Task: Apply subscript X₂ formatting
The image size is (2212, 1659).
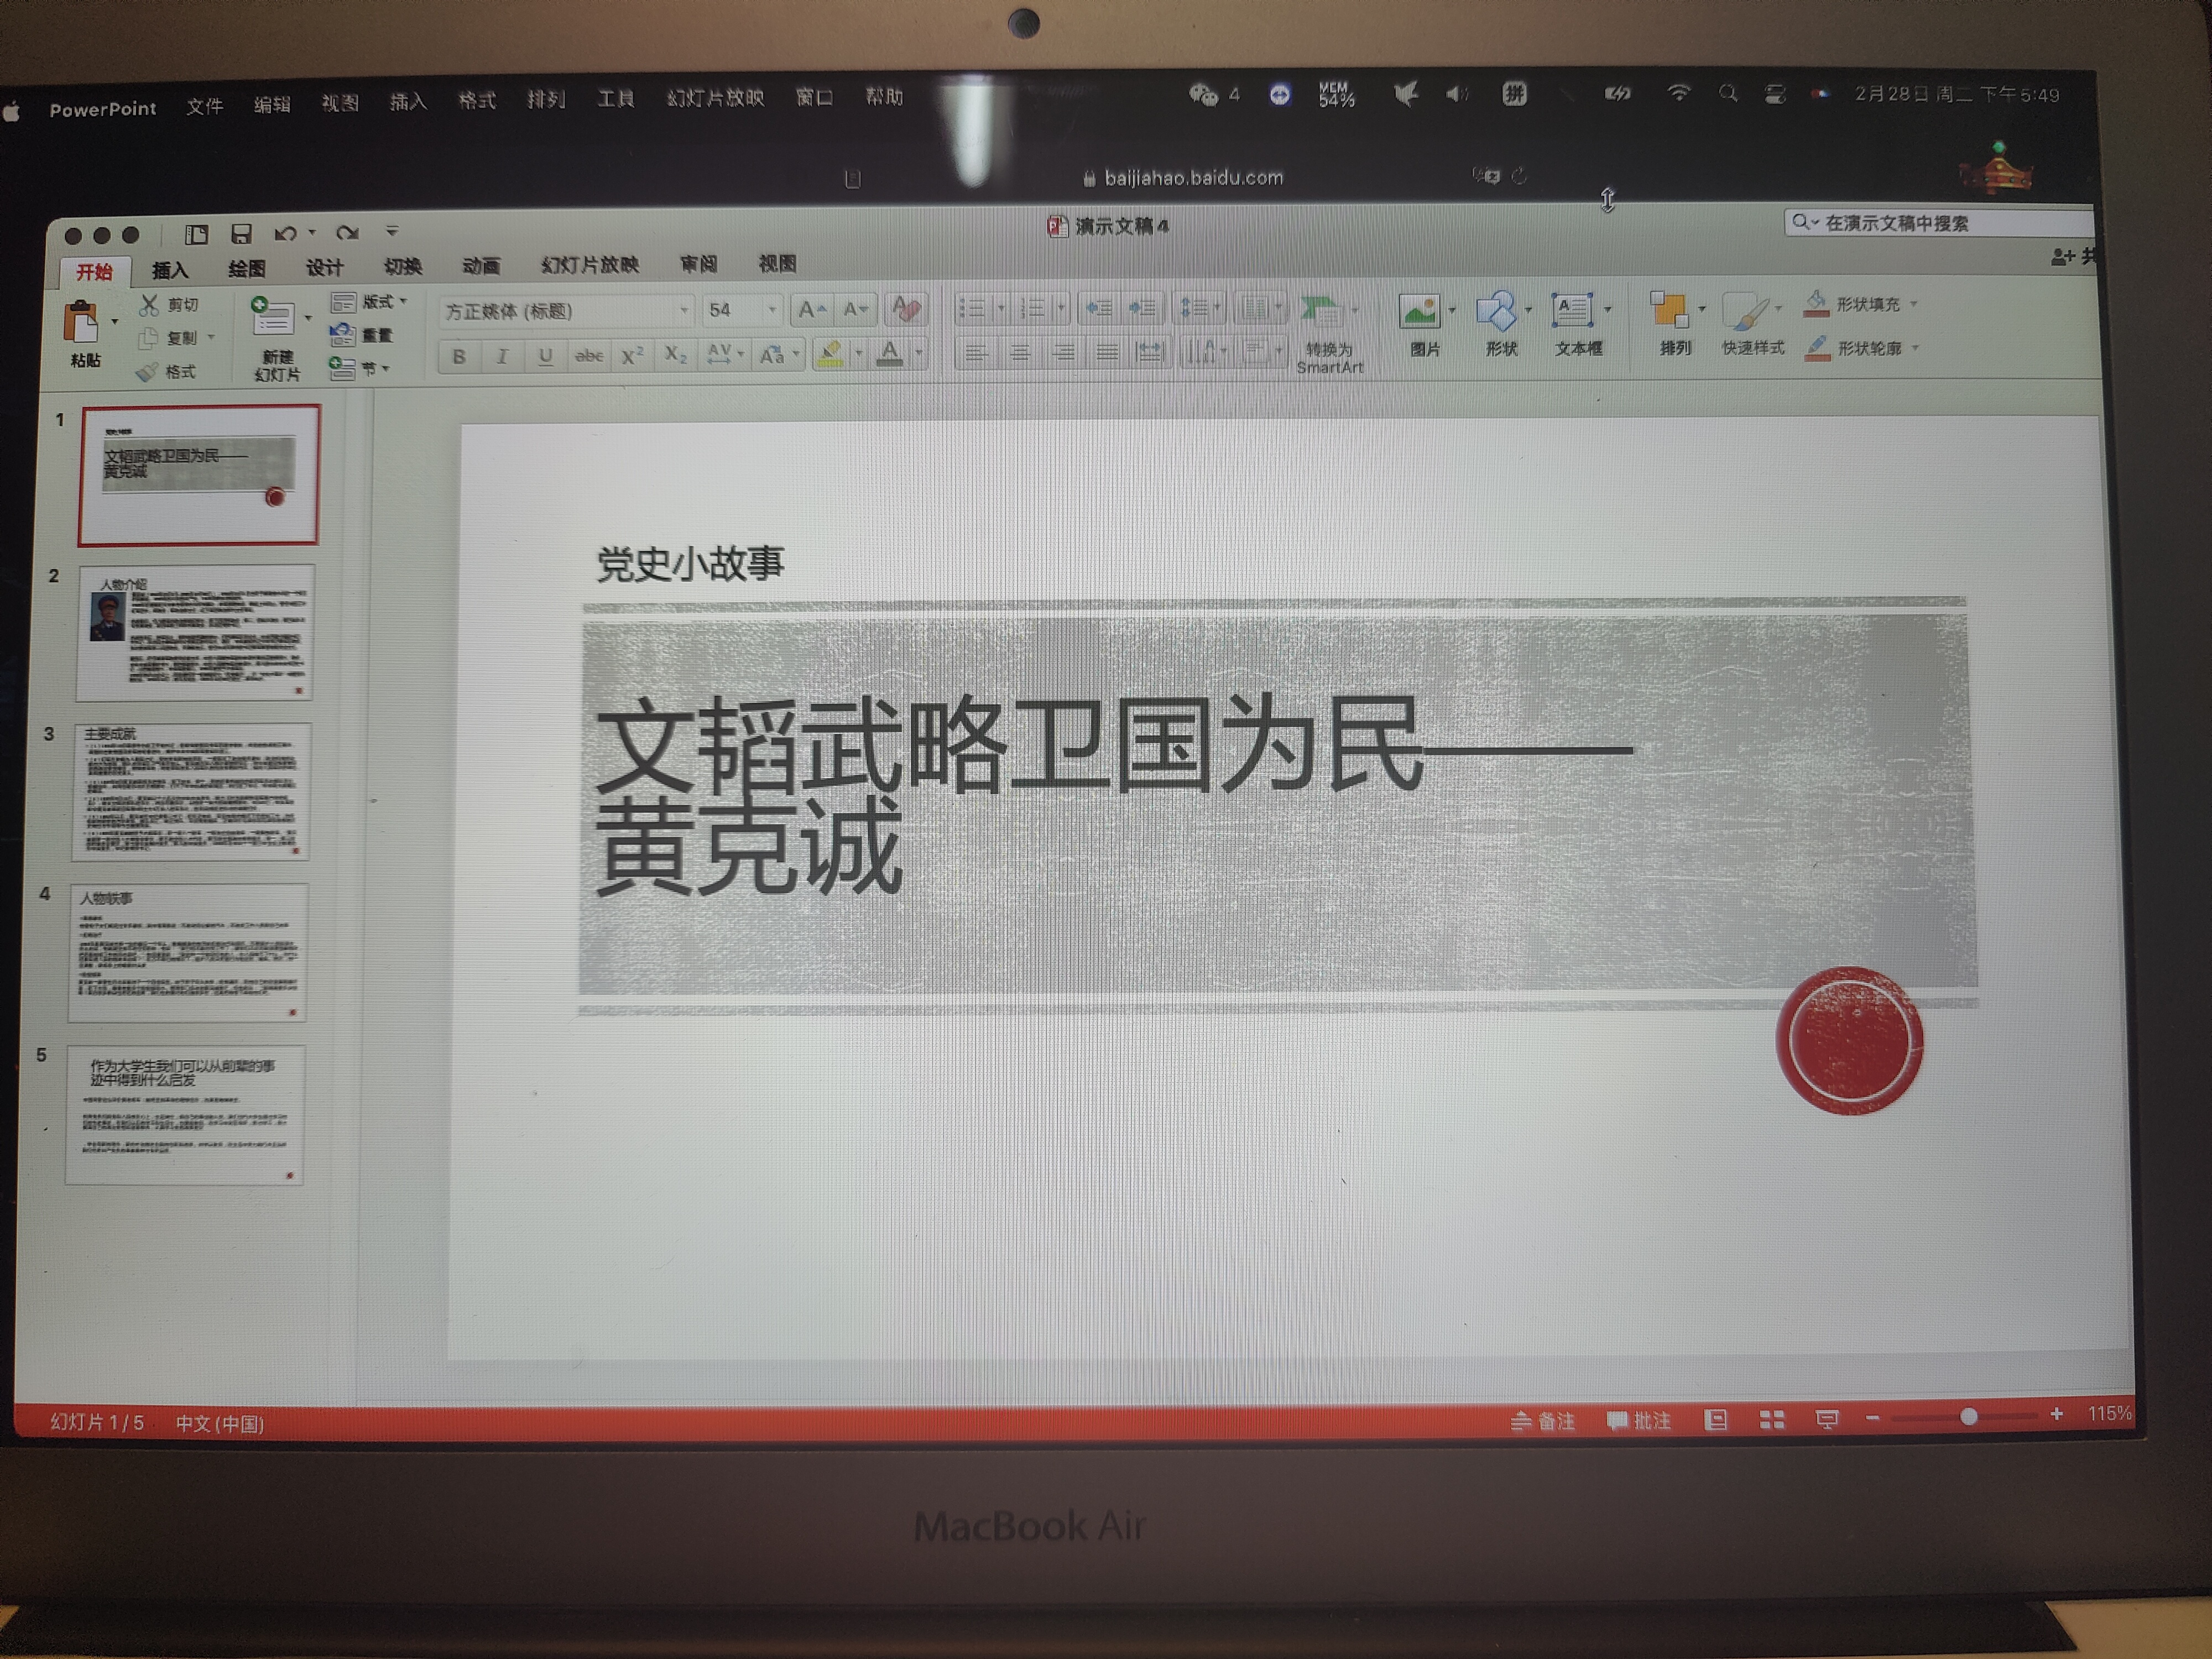Action: (676, 354)
